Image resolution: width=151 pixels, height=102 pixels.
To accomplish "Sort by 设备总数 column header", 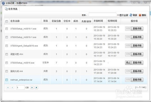I will 56,21.
